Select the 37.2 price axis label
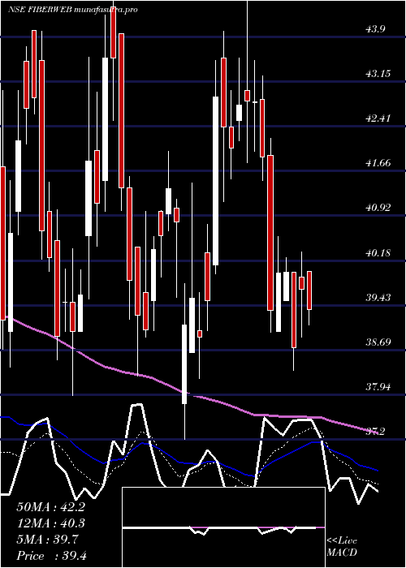Viewport: 406px width, 568px height. click(x=375, y=432)
